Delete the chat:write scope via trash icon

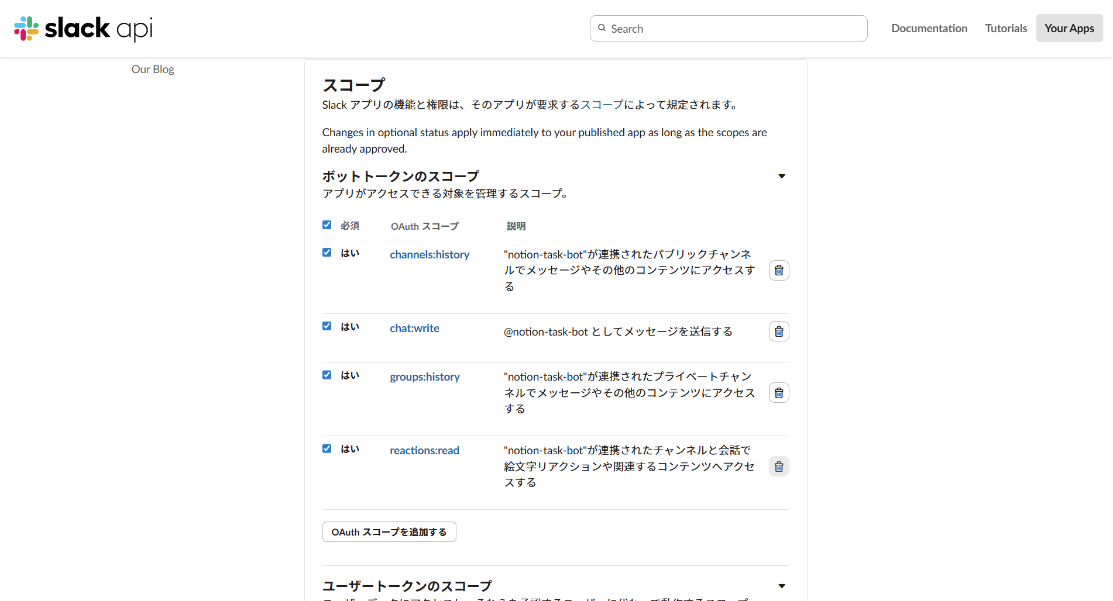coord(778,331)
